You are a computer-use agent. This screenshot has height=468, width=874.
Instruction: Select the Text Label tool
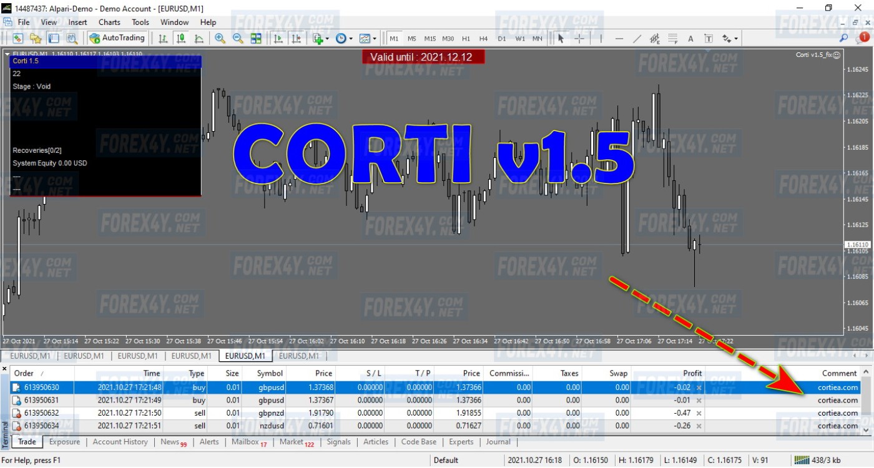tap(709, 39)
